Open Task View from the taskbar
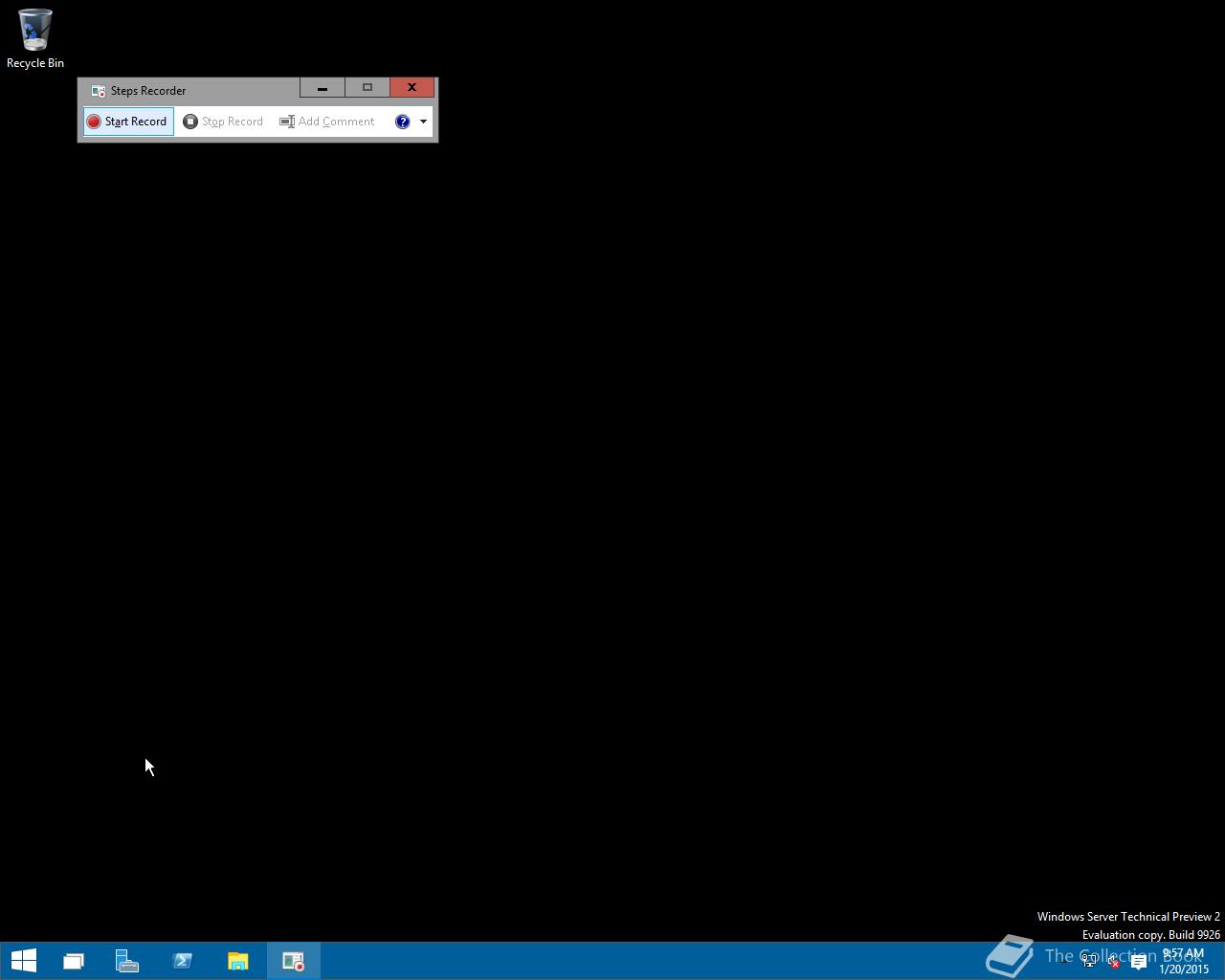This screenshot has width=1225, height=980. pyautogui.click(x=73, y=961)
